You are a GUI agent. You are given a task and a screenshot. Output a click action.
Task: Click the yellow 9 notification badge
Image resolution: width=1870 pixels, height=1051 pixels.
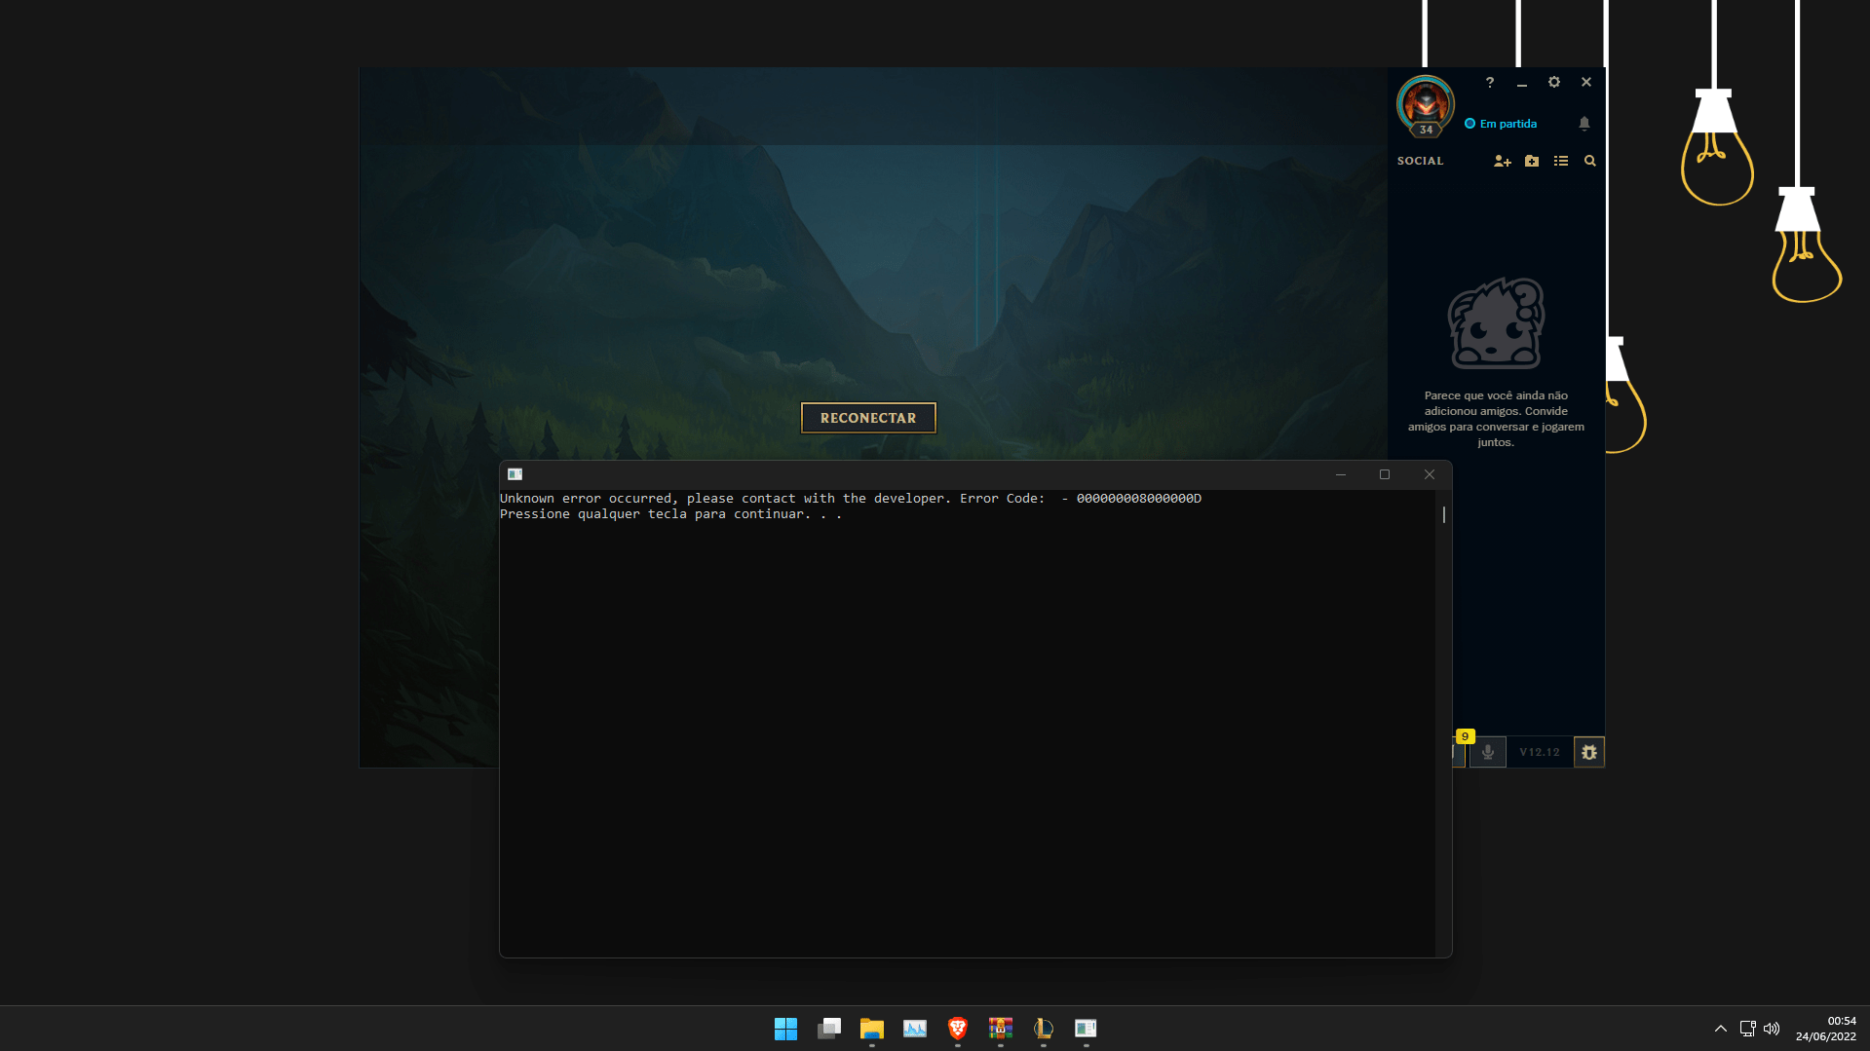pos(1465,736)
